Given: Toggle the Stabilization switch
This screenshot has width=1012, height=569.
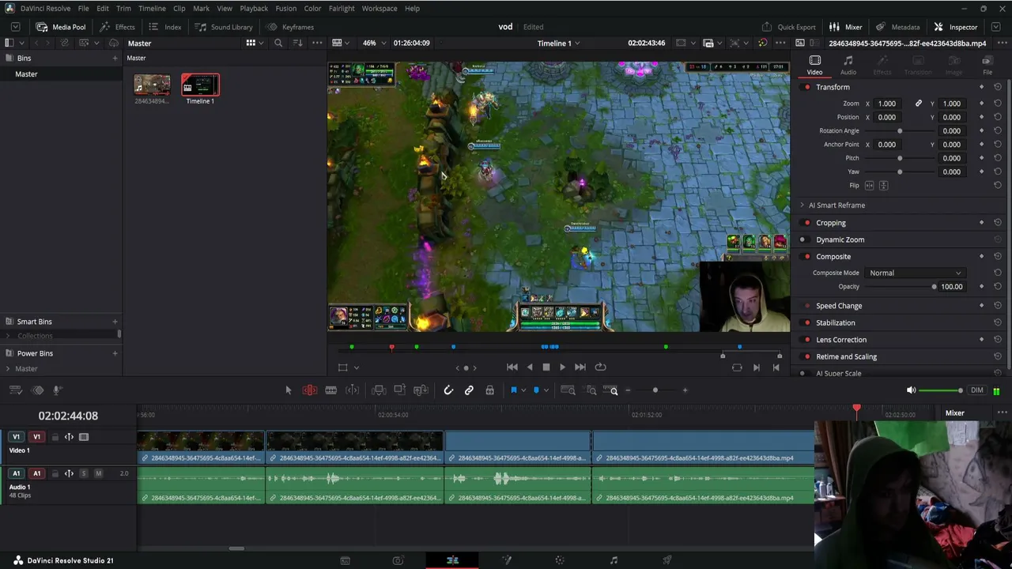Looking at the screenshot, I should click(806, 322).
